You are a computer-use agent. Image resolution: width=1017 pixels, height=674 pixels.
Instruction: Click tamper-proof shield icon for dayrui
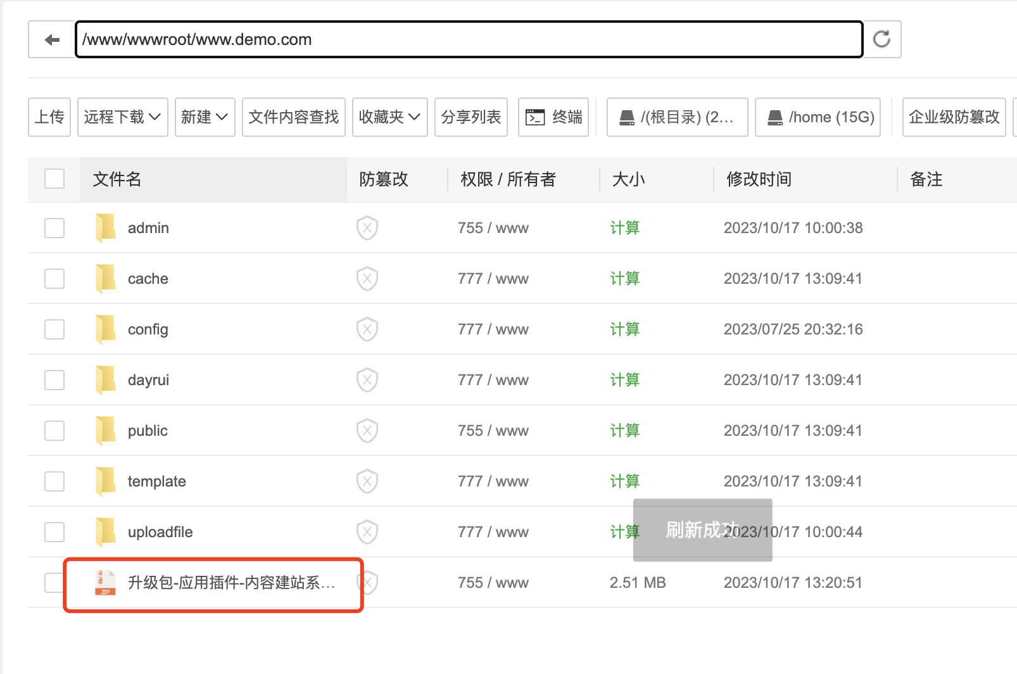point(367,380)
